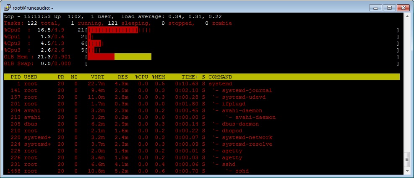The height and width of the screenshot is (178, 414).
Task: Maximize the PuTTY window
Action: 389,8
